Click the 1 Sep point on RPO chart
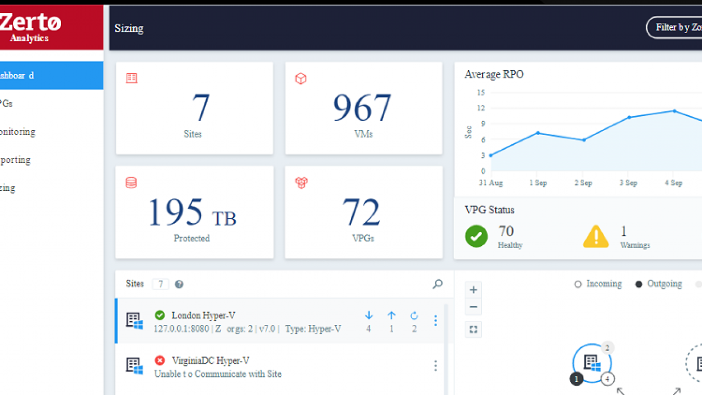Image resolution: width=702 pixels, height=395 pixels. pyautogui.click(x=538, y=133)
